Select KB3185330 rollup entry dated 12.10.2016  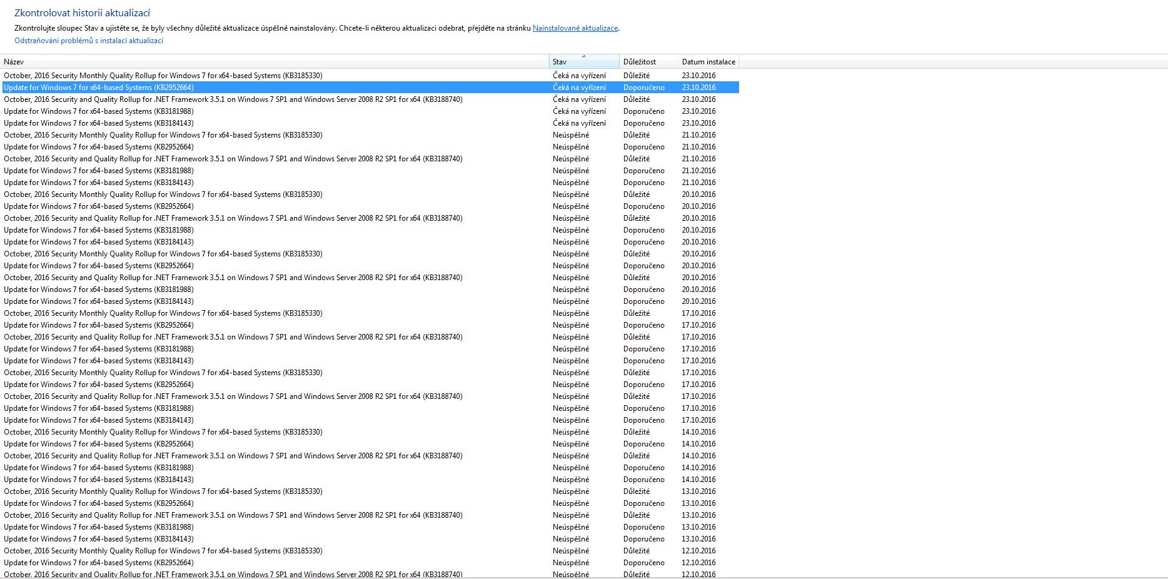coord(371,551)
